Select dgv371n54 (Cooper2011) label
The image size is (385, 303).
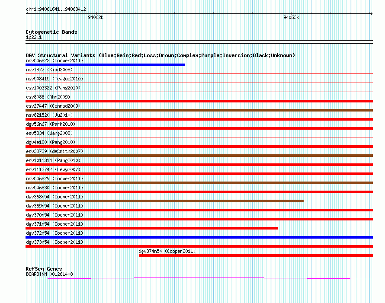pos(55,224)
